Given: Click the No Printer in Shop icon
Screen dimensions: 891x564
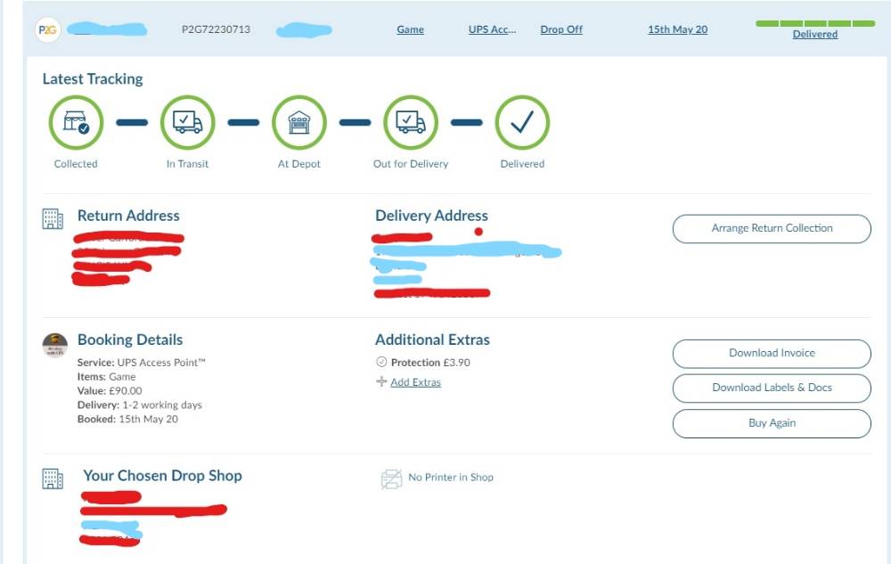Looking at the screenshot, I should click(x=391, y=478).
